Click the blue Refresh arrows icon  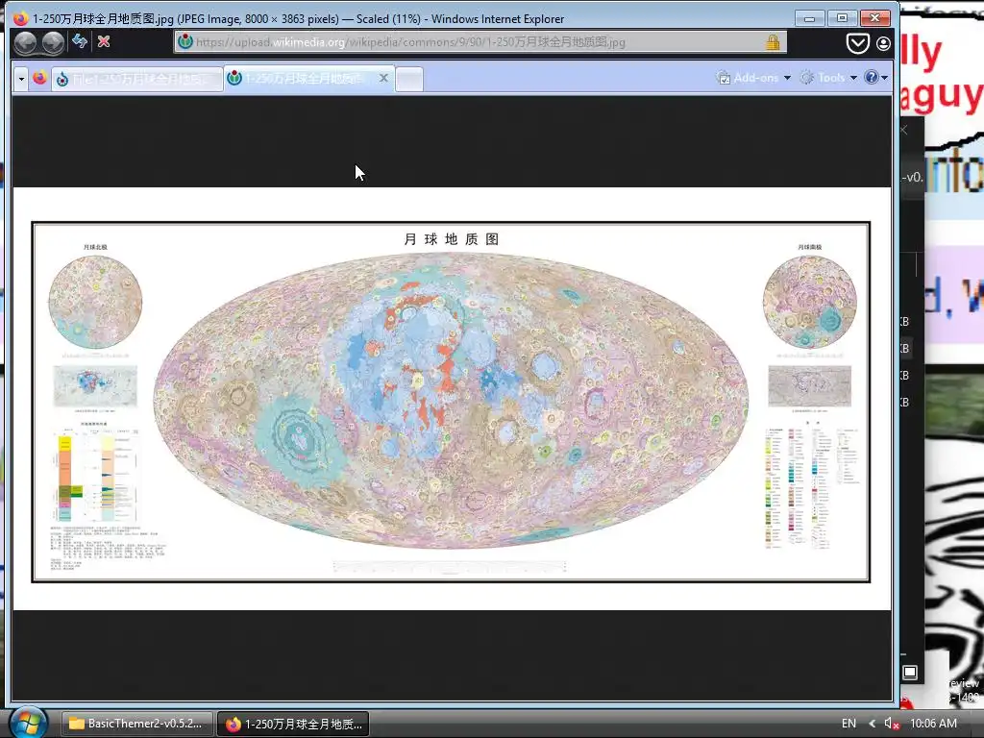pos(80,41)
